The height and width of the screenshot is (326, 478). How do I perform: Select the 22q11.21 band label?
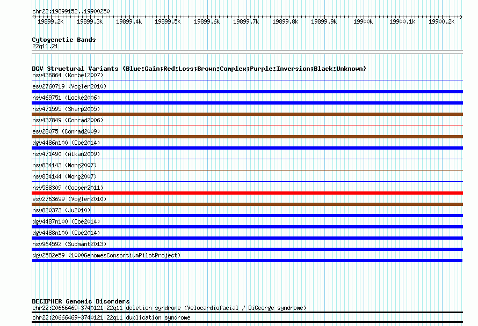45,46
